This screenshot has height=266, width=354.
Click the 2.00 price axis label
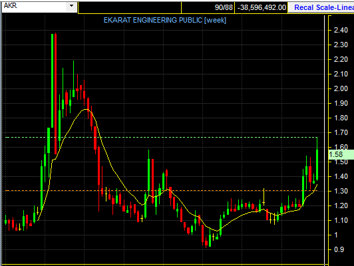(341, 88)
